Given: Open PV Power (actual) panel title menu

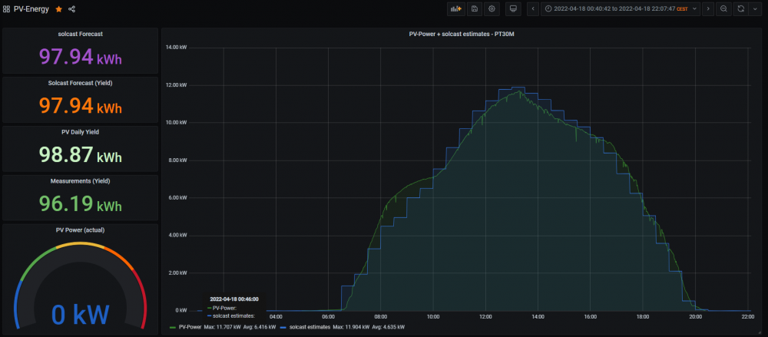Looking at the screenshot, I should (x=80, y=230).
